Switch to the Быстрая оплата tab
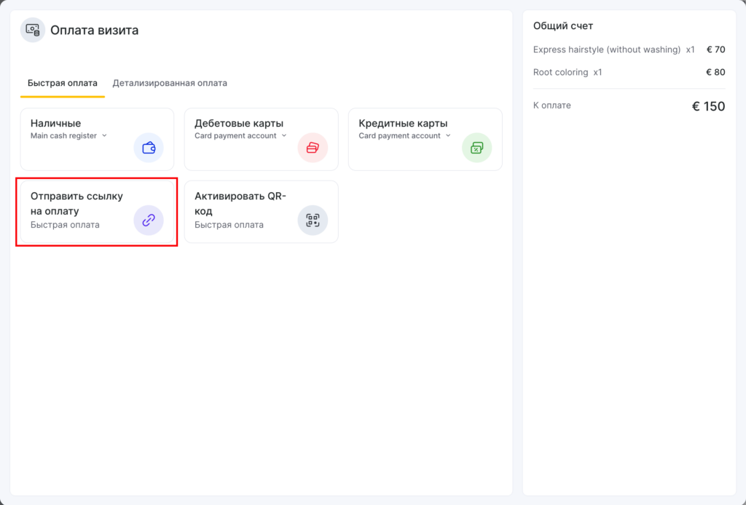The height and width of the screenshot is (505, 746). point(63,83)
